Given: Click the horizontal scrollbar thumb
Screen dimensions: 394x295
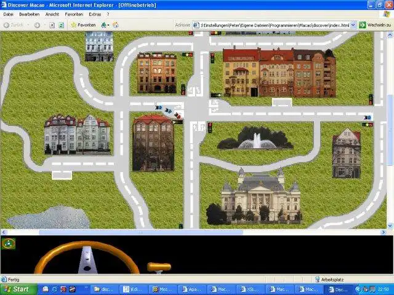Looking at the screenshot, I should point(141,232).
